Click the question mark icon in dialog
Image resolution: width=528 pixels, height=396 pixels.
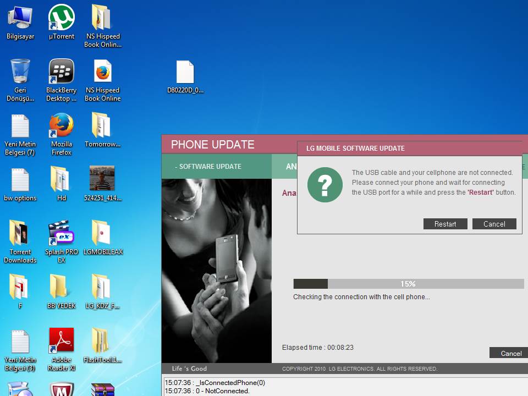click(x=325, y=185)
